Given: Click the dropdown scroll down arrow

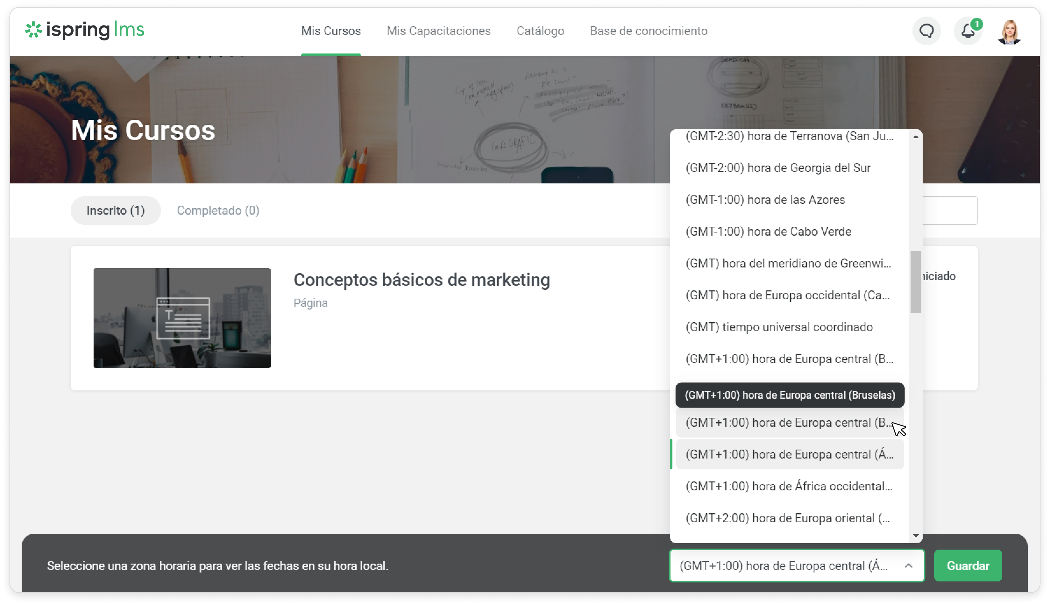Looking at the screenshot, I should click(x=915, y=536).
